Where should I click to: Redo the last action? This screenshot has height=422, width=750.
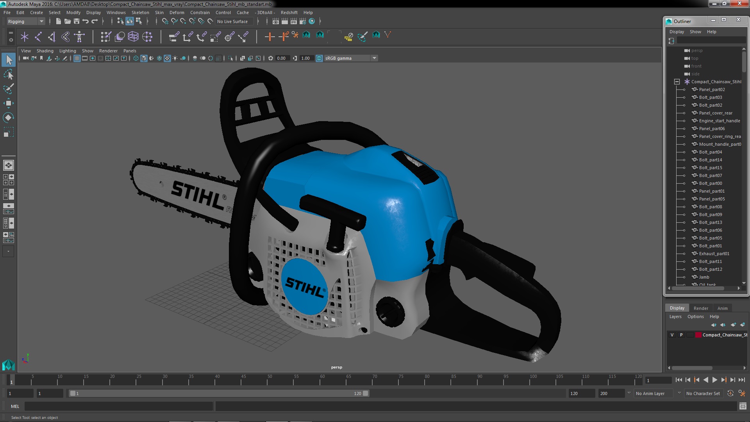[x=94, y=21]
